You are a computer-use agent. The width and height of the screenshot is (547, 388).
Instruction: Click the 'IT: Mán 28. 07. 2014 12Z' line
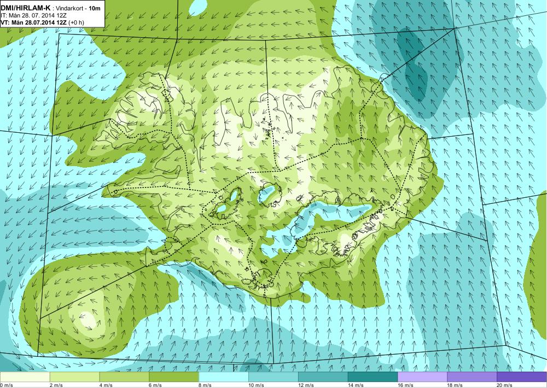(33, 15)
